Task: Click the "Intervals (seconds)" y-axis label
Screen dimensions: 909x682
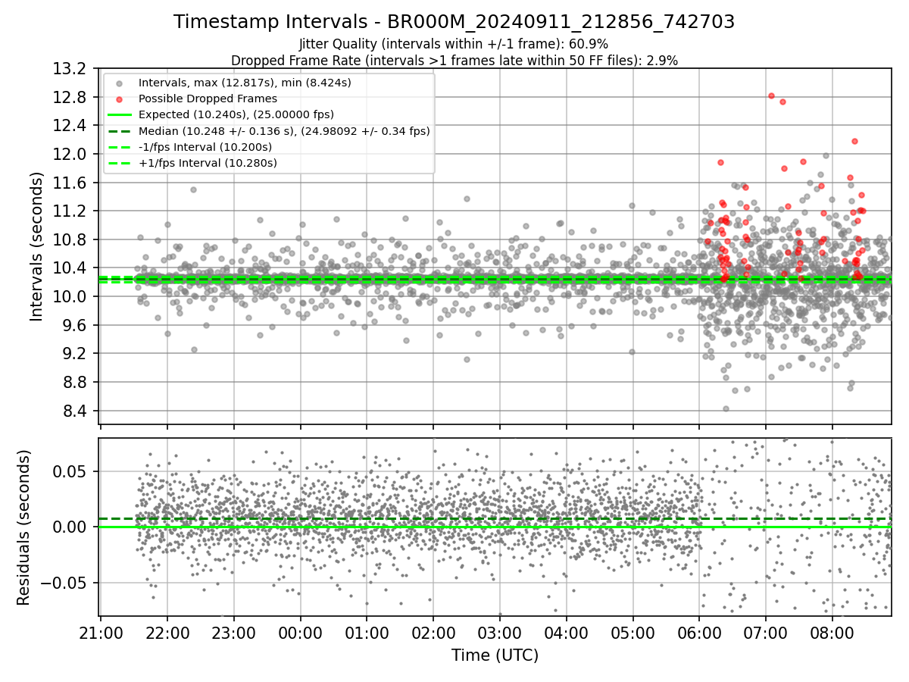Action: [37, 246]
